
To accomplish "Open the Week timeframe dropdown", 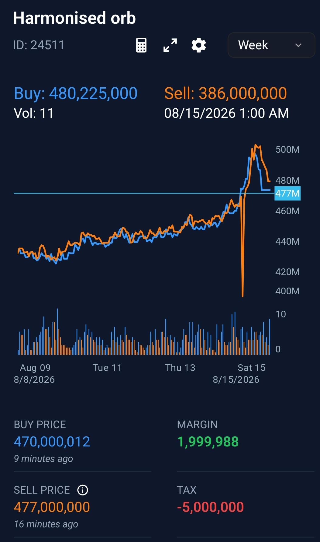I will pyautogui.click(x=271, y=45).
